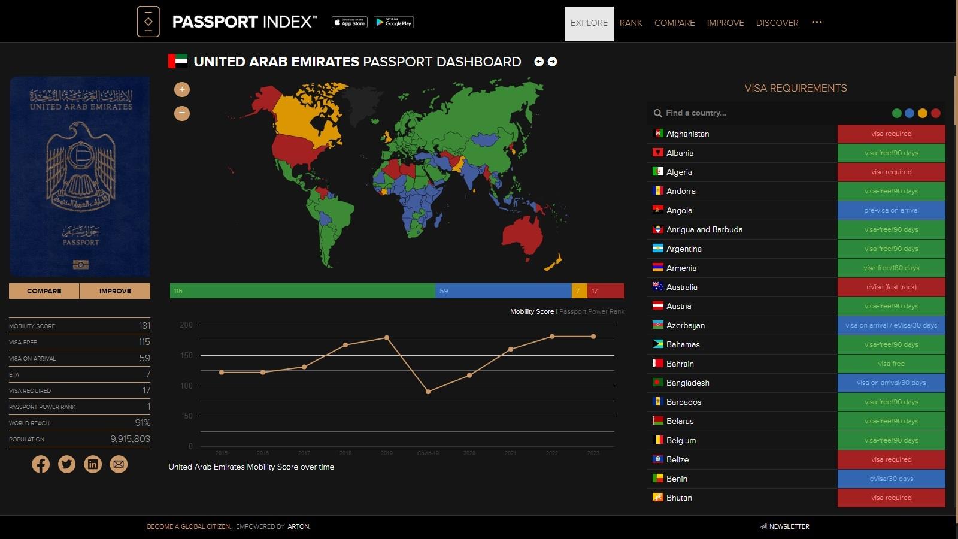The height and width of the screenshot is (539, 958).
Task: Click the PASSPORT INDEX logo text
Action: [244, 22]
